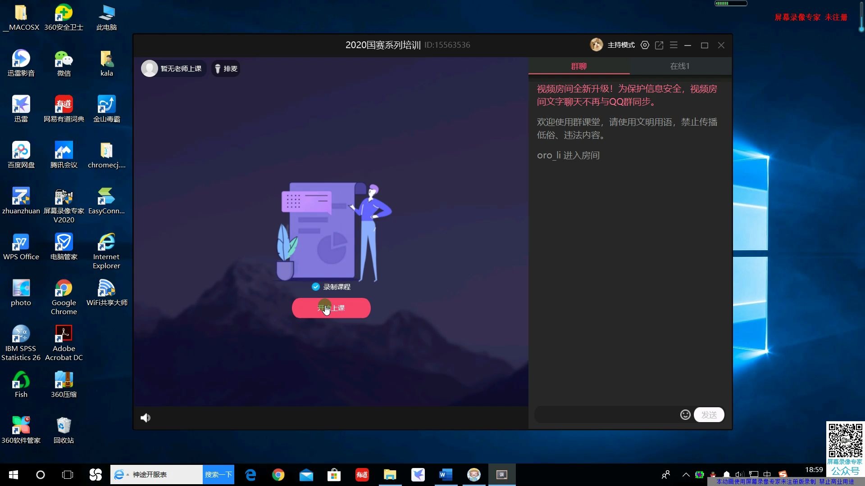Select the Adobe Acrobat DC desktop icon

(64, 343)
